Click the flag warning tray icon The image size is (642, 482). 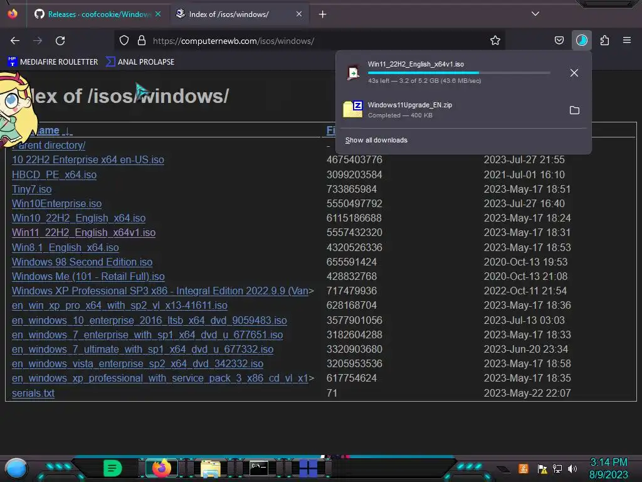click(x=542, y=468)
